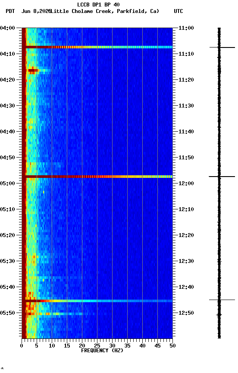
Task: Click the 04:30 PDT time label
Action: coord(7,106)
